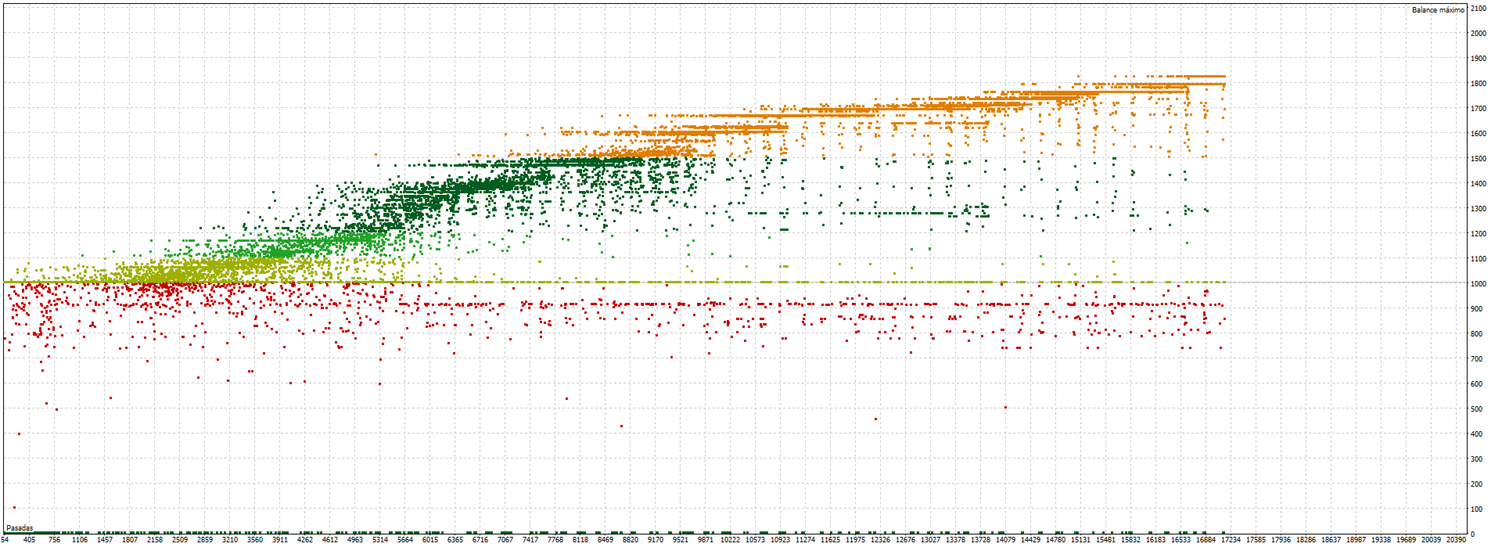The height and width of the screenshot is (547, 1502).
Task: Click the 'Pasadas' axis label
Action: pos(20,528)
